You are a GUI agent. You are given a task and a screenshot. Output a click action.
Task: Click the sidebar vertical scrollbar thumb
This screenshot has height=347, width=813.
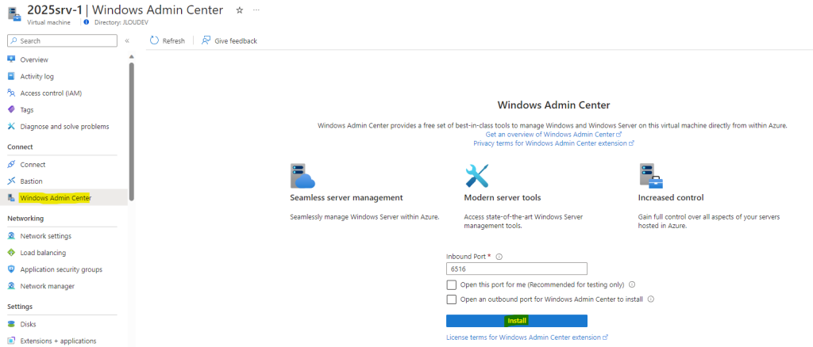(x=132, y=132)
